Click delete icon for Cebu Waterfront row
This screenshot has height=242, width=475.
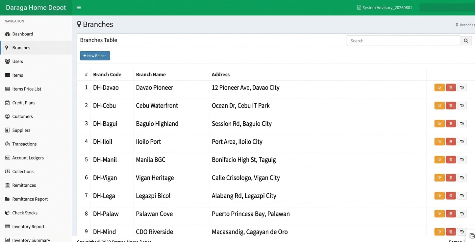pyautogui.click(x=451, y=106)
